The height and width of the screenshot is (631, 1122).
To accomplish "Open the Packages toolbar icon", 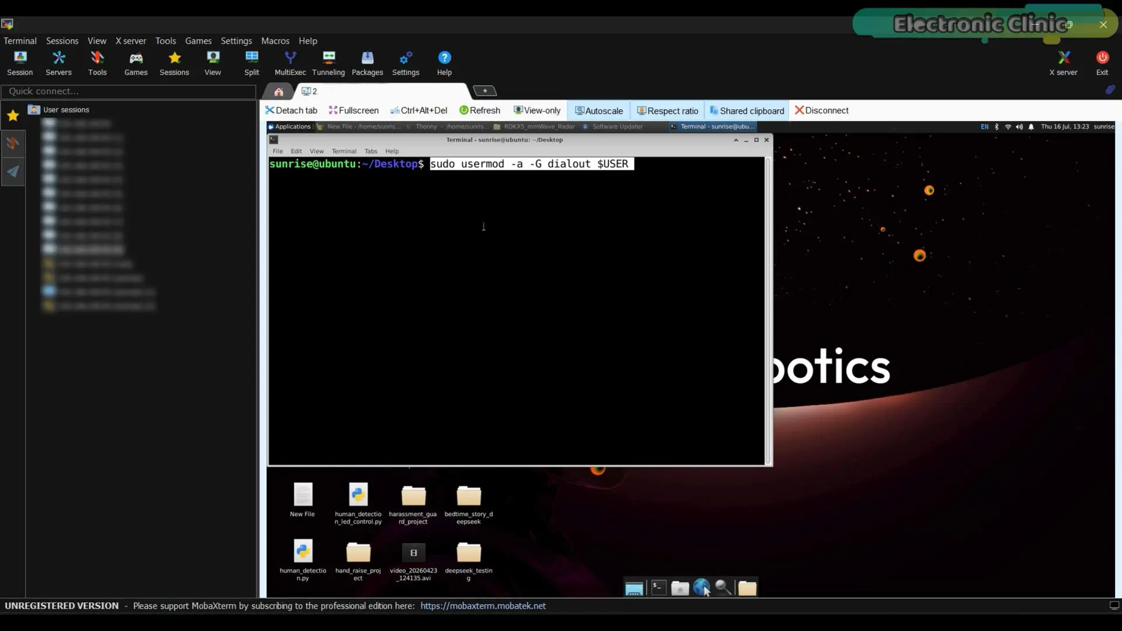I will coord(367,63).
